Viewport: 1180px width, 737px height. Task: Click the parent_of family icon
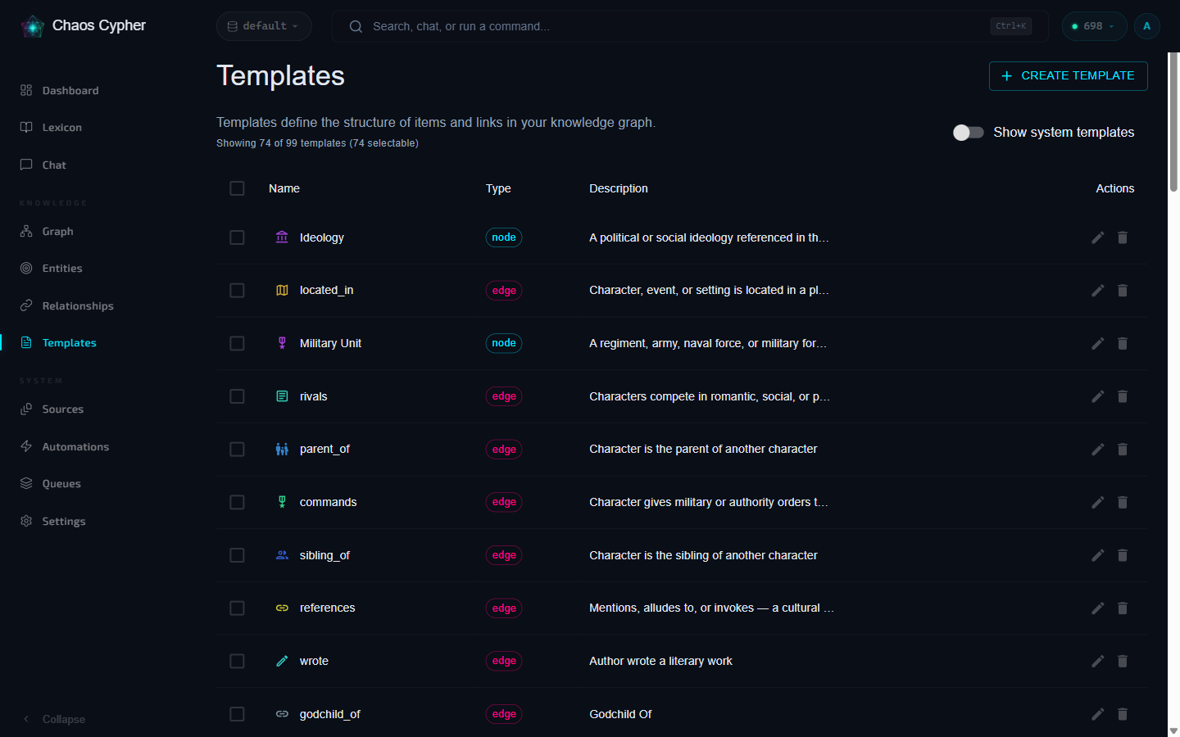pyautogui.click(x=282, y=450)
